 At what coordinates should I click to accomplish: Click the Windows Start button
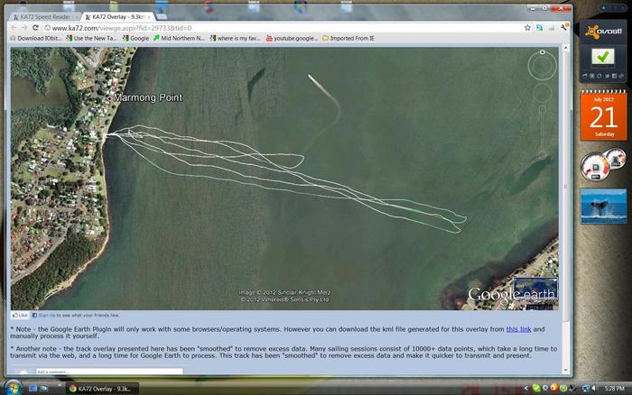[11, 388]
